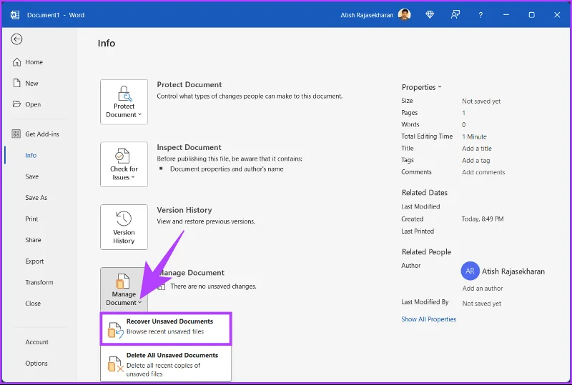Click the Version History button label
The image size is (572, 385).
click(x=124, y=236)
